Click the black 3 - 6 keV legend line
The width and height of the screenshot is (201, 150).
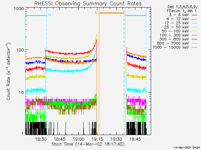(194, 15)
